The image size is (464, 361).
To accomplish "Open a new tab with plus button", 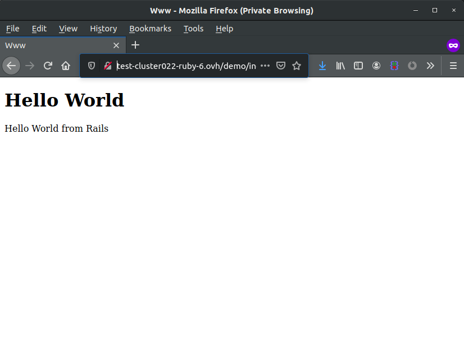I will 135,45.
